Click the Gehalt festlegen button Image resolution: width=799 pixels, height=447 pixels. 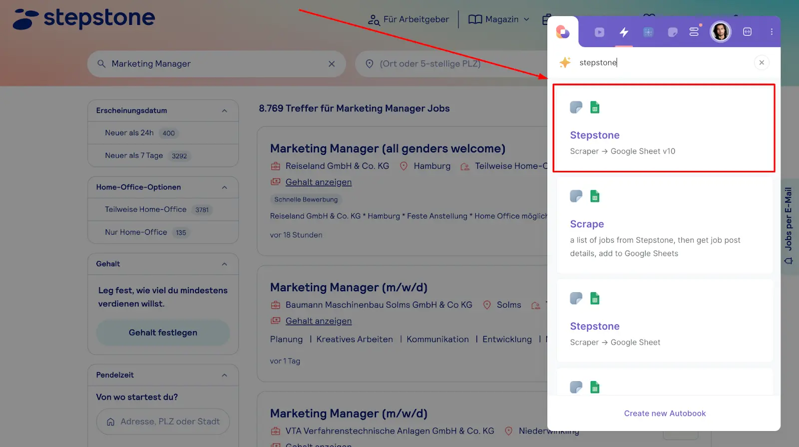coord(163,333)
